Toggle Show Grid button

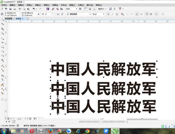pos(90,9)
